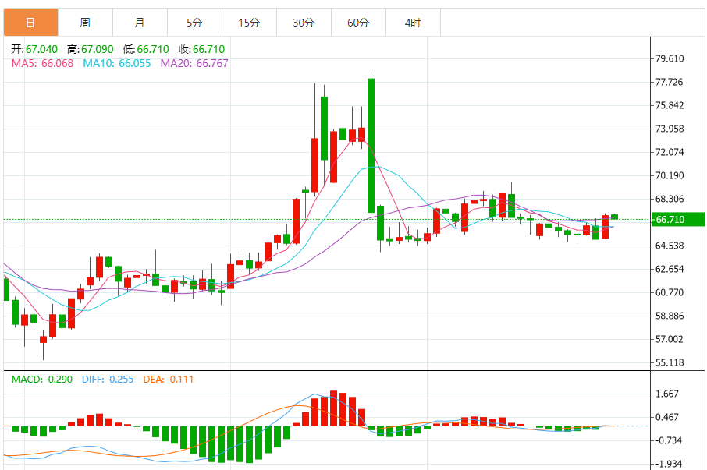707x470 pixels.
Task: Click the 57.002 price axis label
Action: coord(670,340)
